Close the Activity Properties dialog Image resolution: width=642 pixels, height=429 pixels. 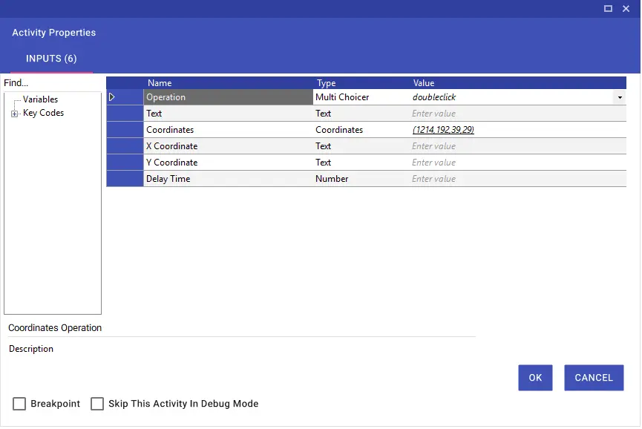[x=626, y=9]
